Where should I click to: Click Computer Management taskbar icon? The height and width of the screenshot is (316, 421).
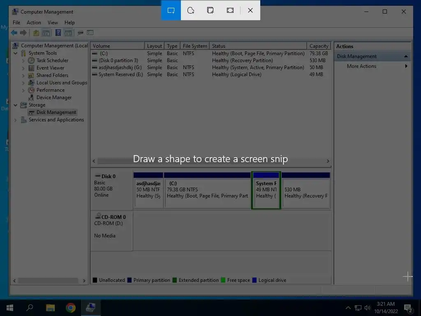(x=90, y=308)
